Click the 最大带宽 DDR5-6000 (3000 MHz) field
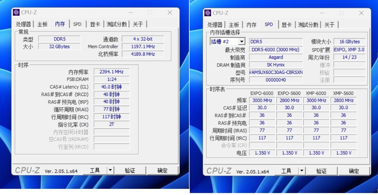This screenshot has height=195, width=378. coord(276,50)
